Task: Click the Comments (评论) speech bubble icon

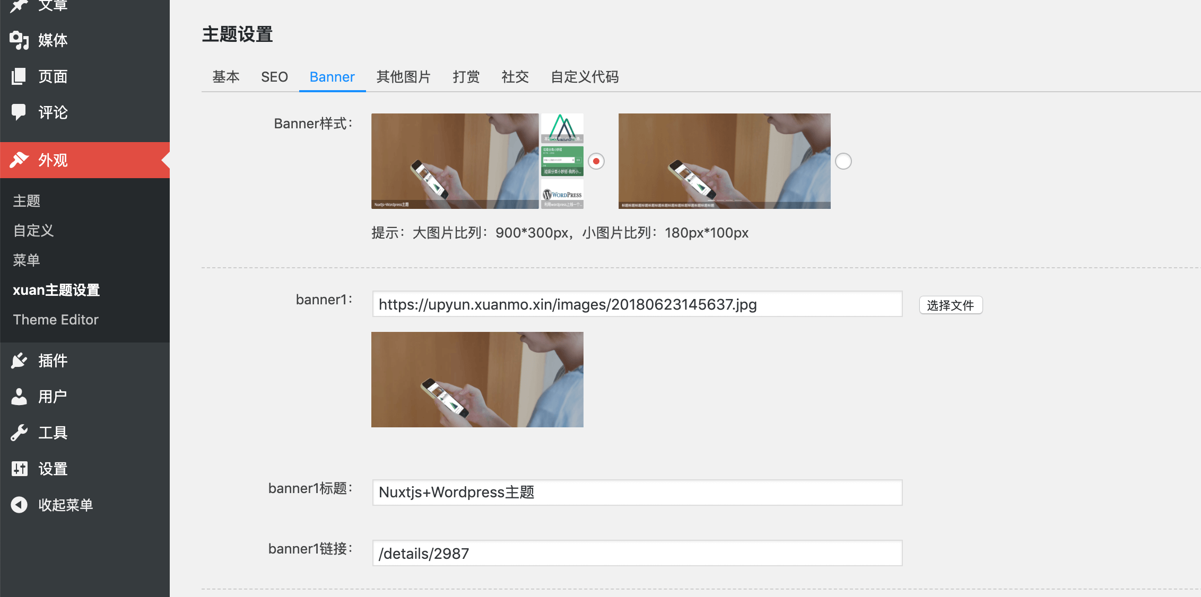Action: click(x=19, y=112)
